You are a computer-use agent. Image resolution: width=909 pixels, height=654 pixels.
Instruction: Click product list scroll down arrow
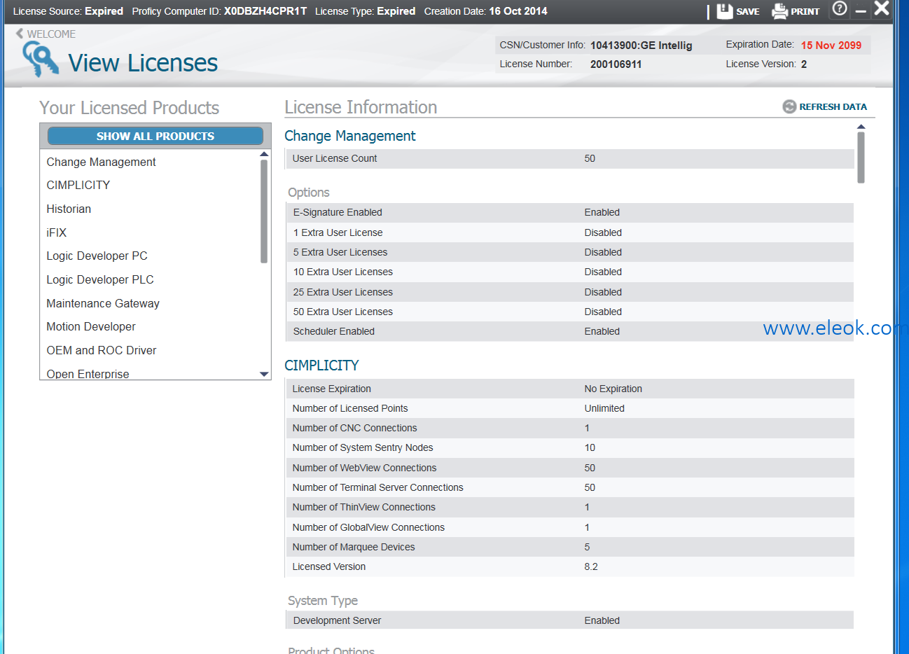[264, 374]
